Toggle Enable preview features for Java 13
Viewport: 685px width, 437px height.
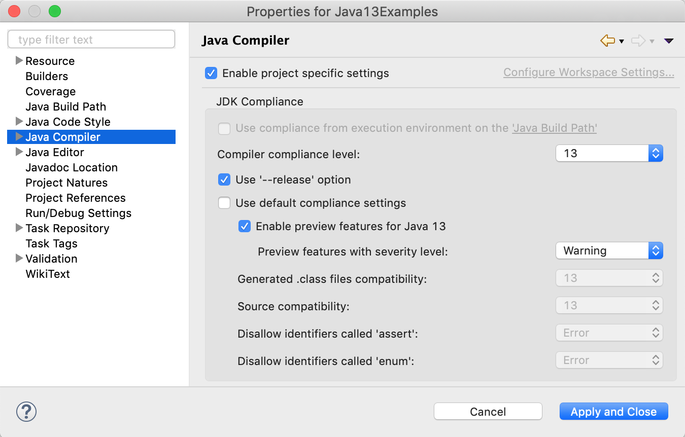[x=245, y=226]
